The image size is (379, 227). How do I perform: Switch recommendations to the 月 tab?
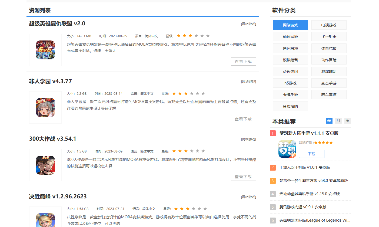coord(338,121)
